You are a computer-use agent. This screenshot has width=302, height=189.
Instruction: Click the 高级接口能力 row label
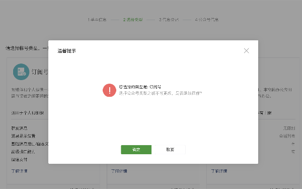pyautogui.click(x=23, y=152)
